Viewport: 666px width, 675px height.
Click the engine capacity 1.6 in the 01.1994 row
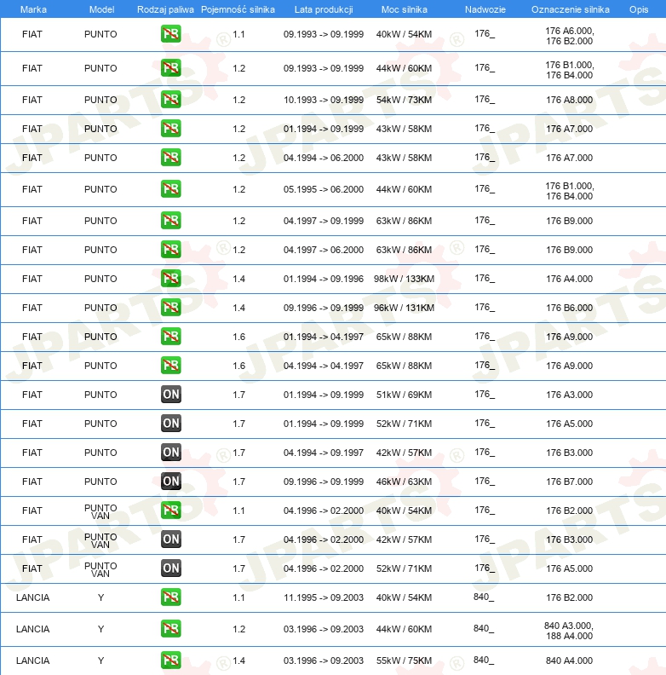pyautogui.click(x=238, y=337)
